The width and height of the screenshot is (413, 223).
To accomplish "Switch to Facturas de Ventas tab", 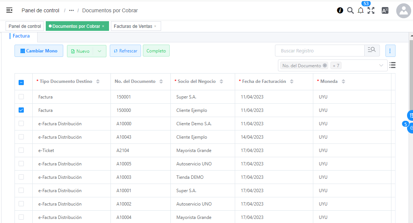I will [x=133, y=26].
